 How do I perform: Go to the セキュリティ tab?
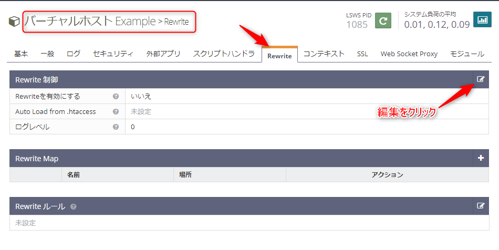coord(113,54)
